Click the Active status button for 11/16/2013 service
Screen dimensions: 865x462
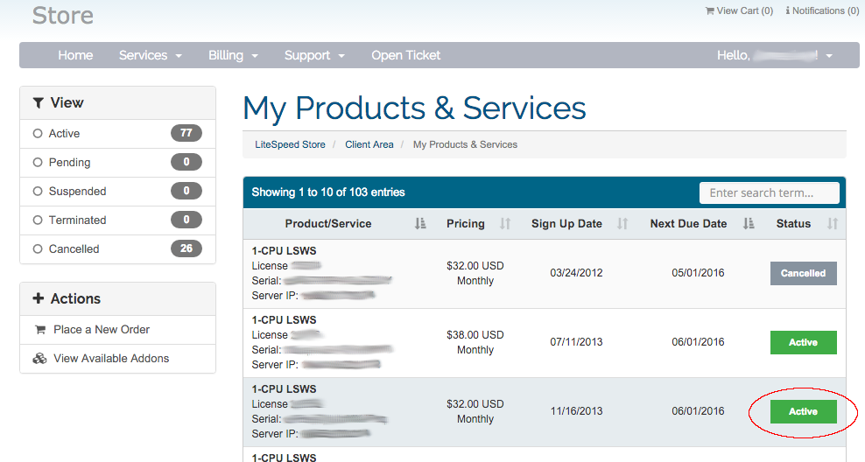[x=803, y=411]
